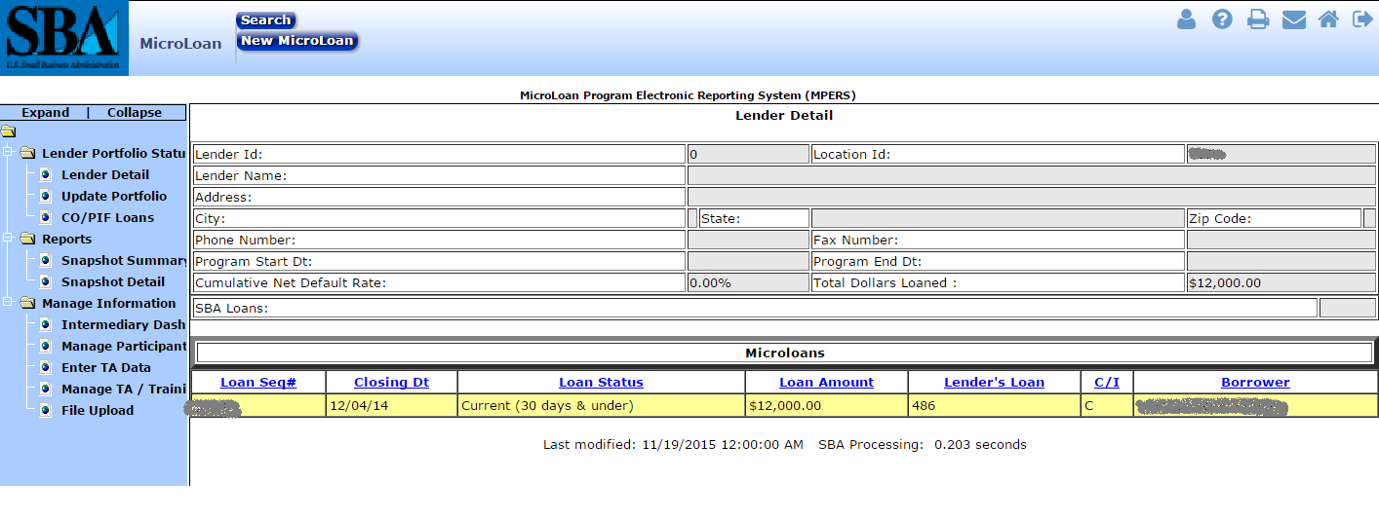Sort by the Closing Dt column
Viewport: 1379px width, 520px height.
click(x=391, y=382)
